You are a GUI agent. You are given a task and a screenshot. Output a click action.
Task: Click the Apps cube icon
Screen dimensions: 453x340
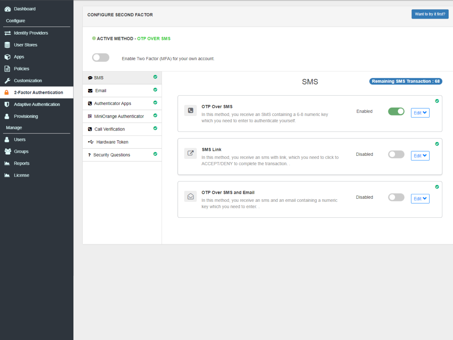click(7, 57)
